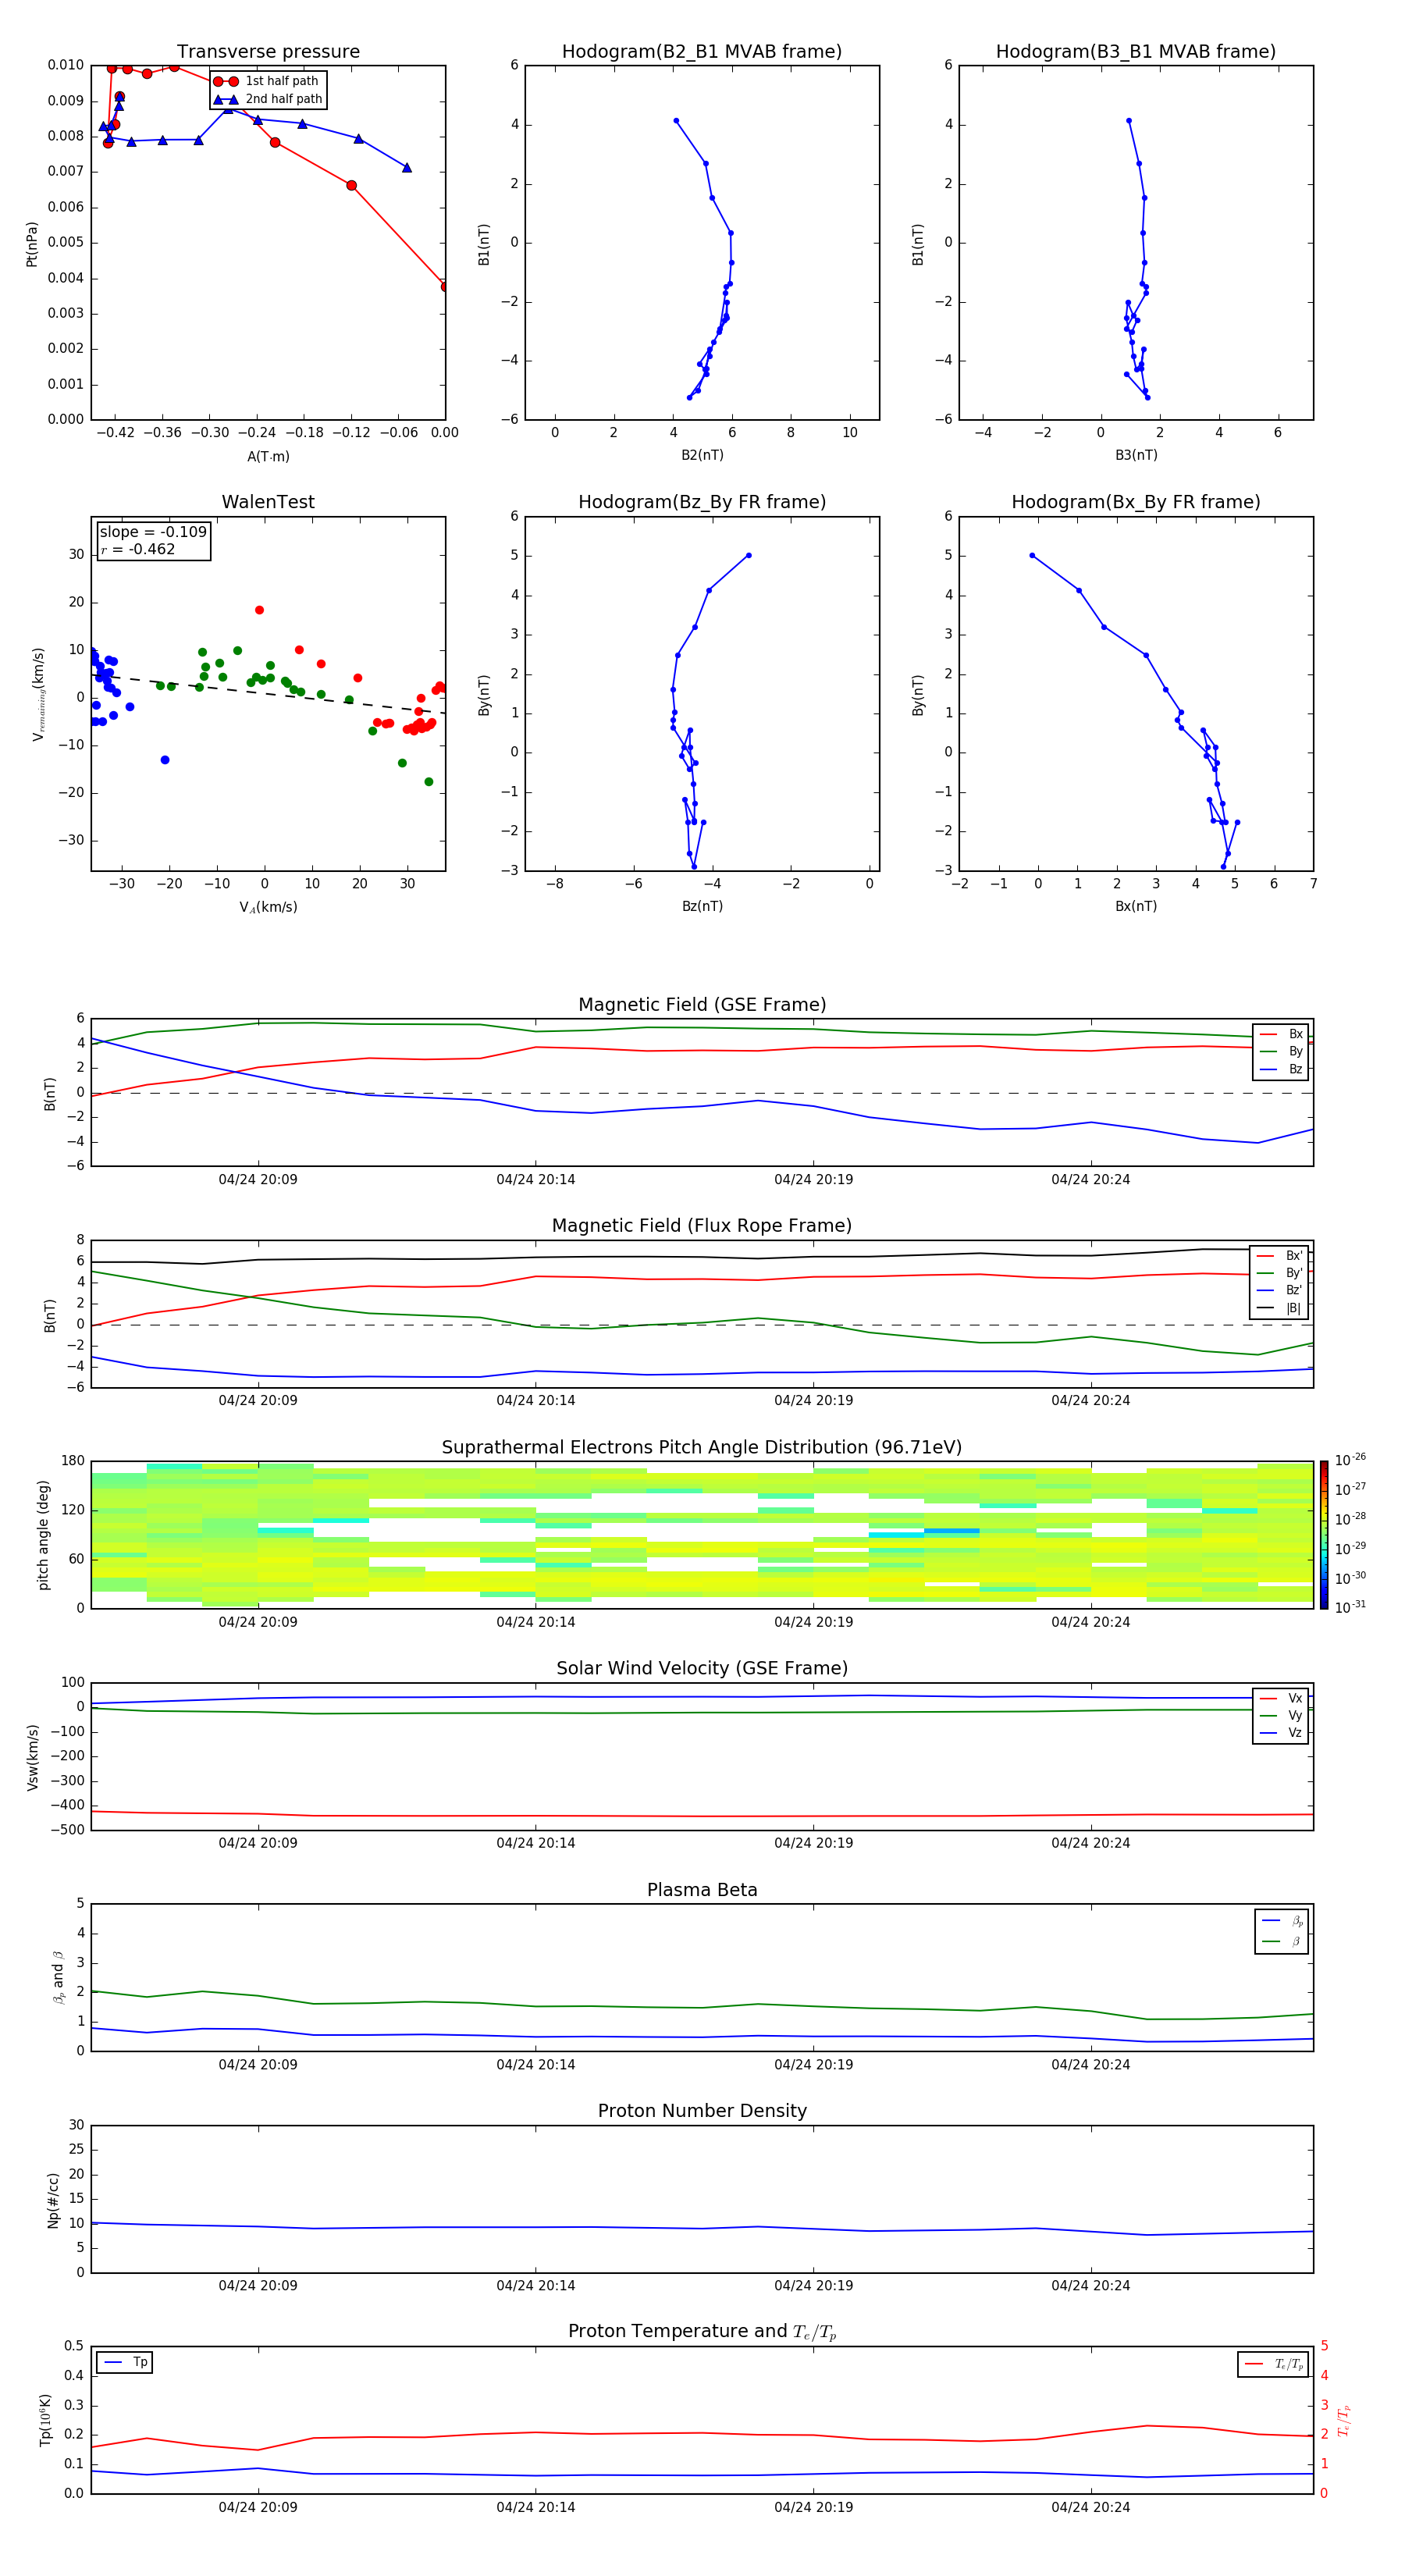The width and height of the screenshot is (1405, 2576).
Task: Click the Bz' legend entry in Flux Rope plot
Action: click(x=1280, y=1291)
